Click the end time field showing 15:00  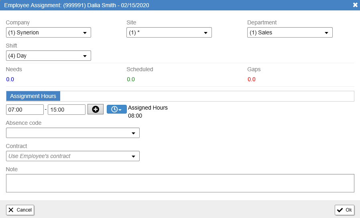pos(66,110)
